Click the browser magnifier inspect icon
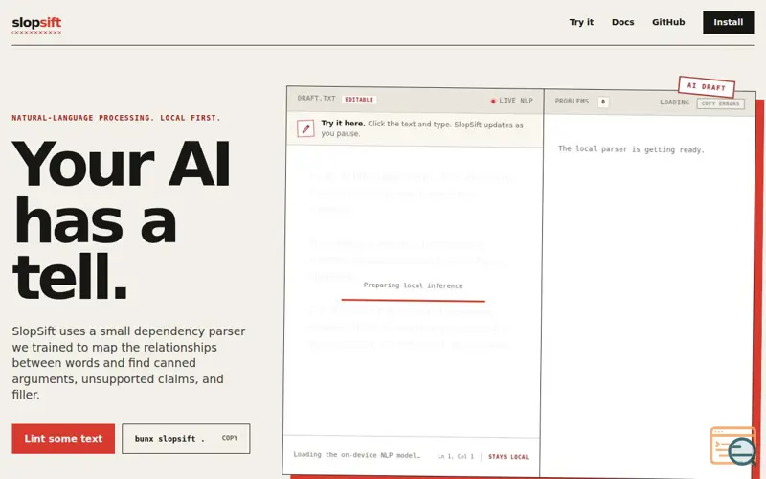766x479 pixels. pos(733,445)
